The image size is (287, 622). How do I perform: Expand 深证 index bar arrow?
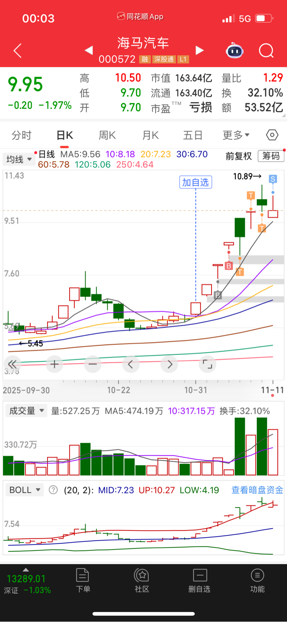click(26, 570)
